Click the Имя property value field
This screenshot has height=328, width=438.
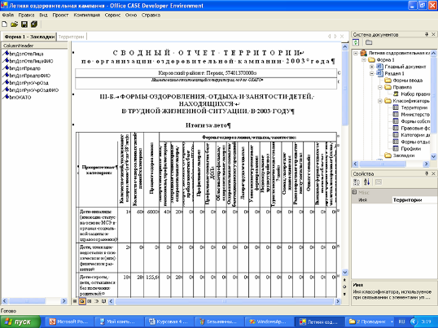point(414,200)
